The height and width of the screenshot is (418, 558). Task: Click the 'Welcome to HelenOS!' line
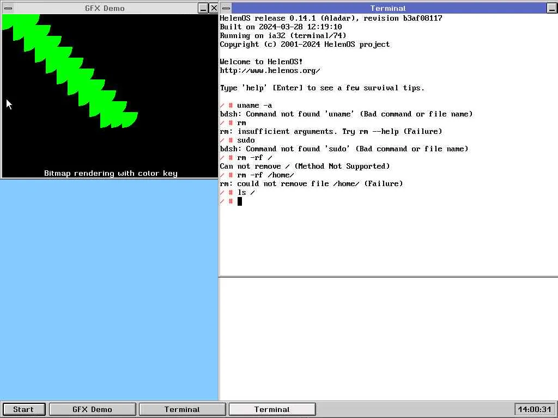point(261,62)
